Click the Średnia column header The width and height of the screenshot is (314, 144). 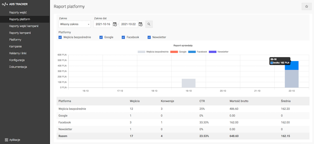(x=286, y=101)
